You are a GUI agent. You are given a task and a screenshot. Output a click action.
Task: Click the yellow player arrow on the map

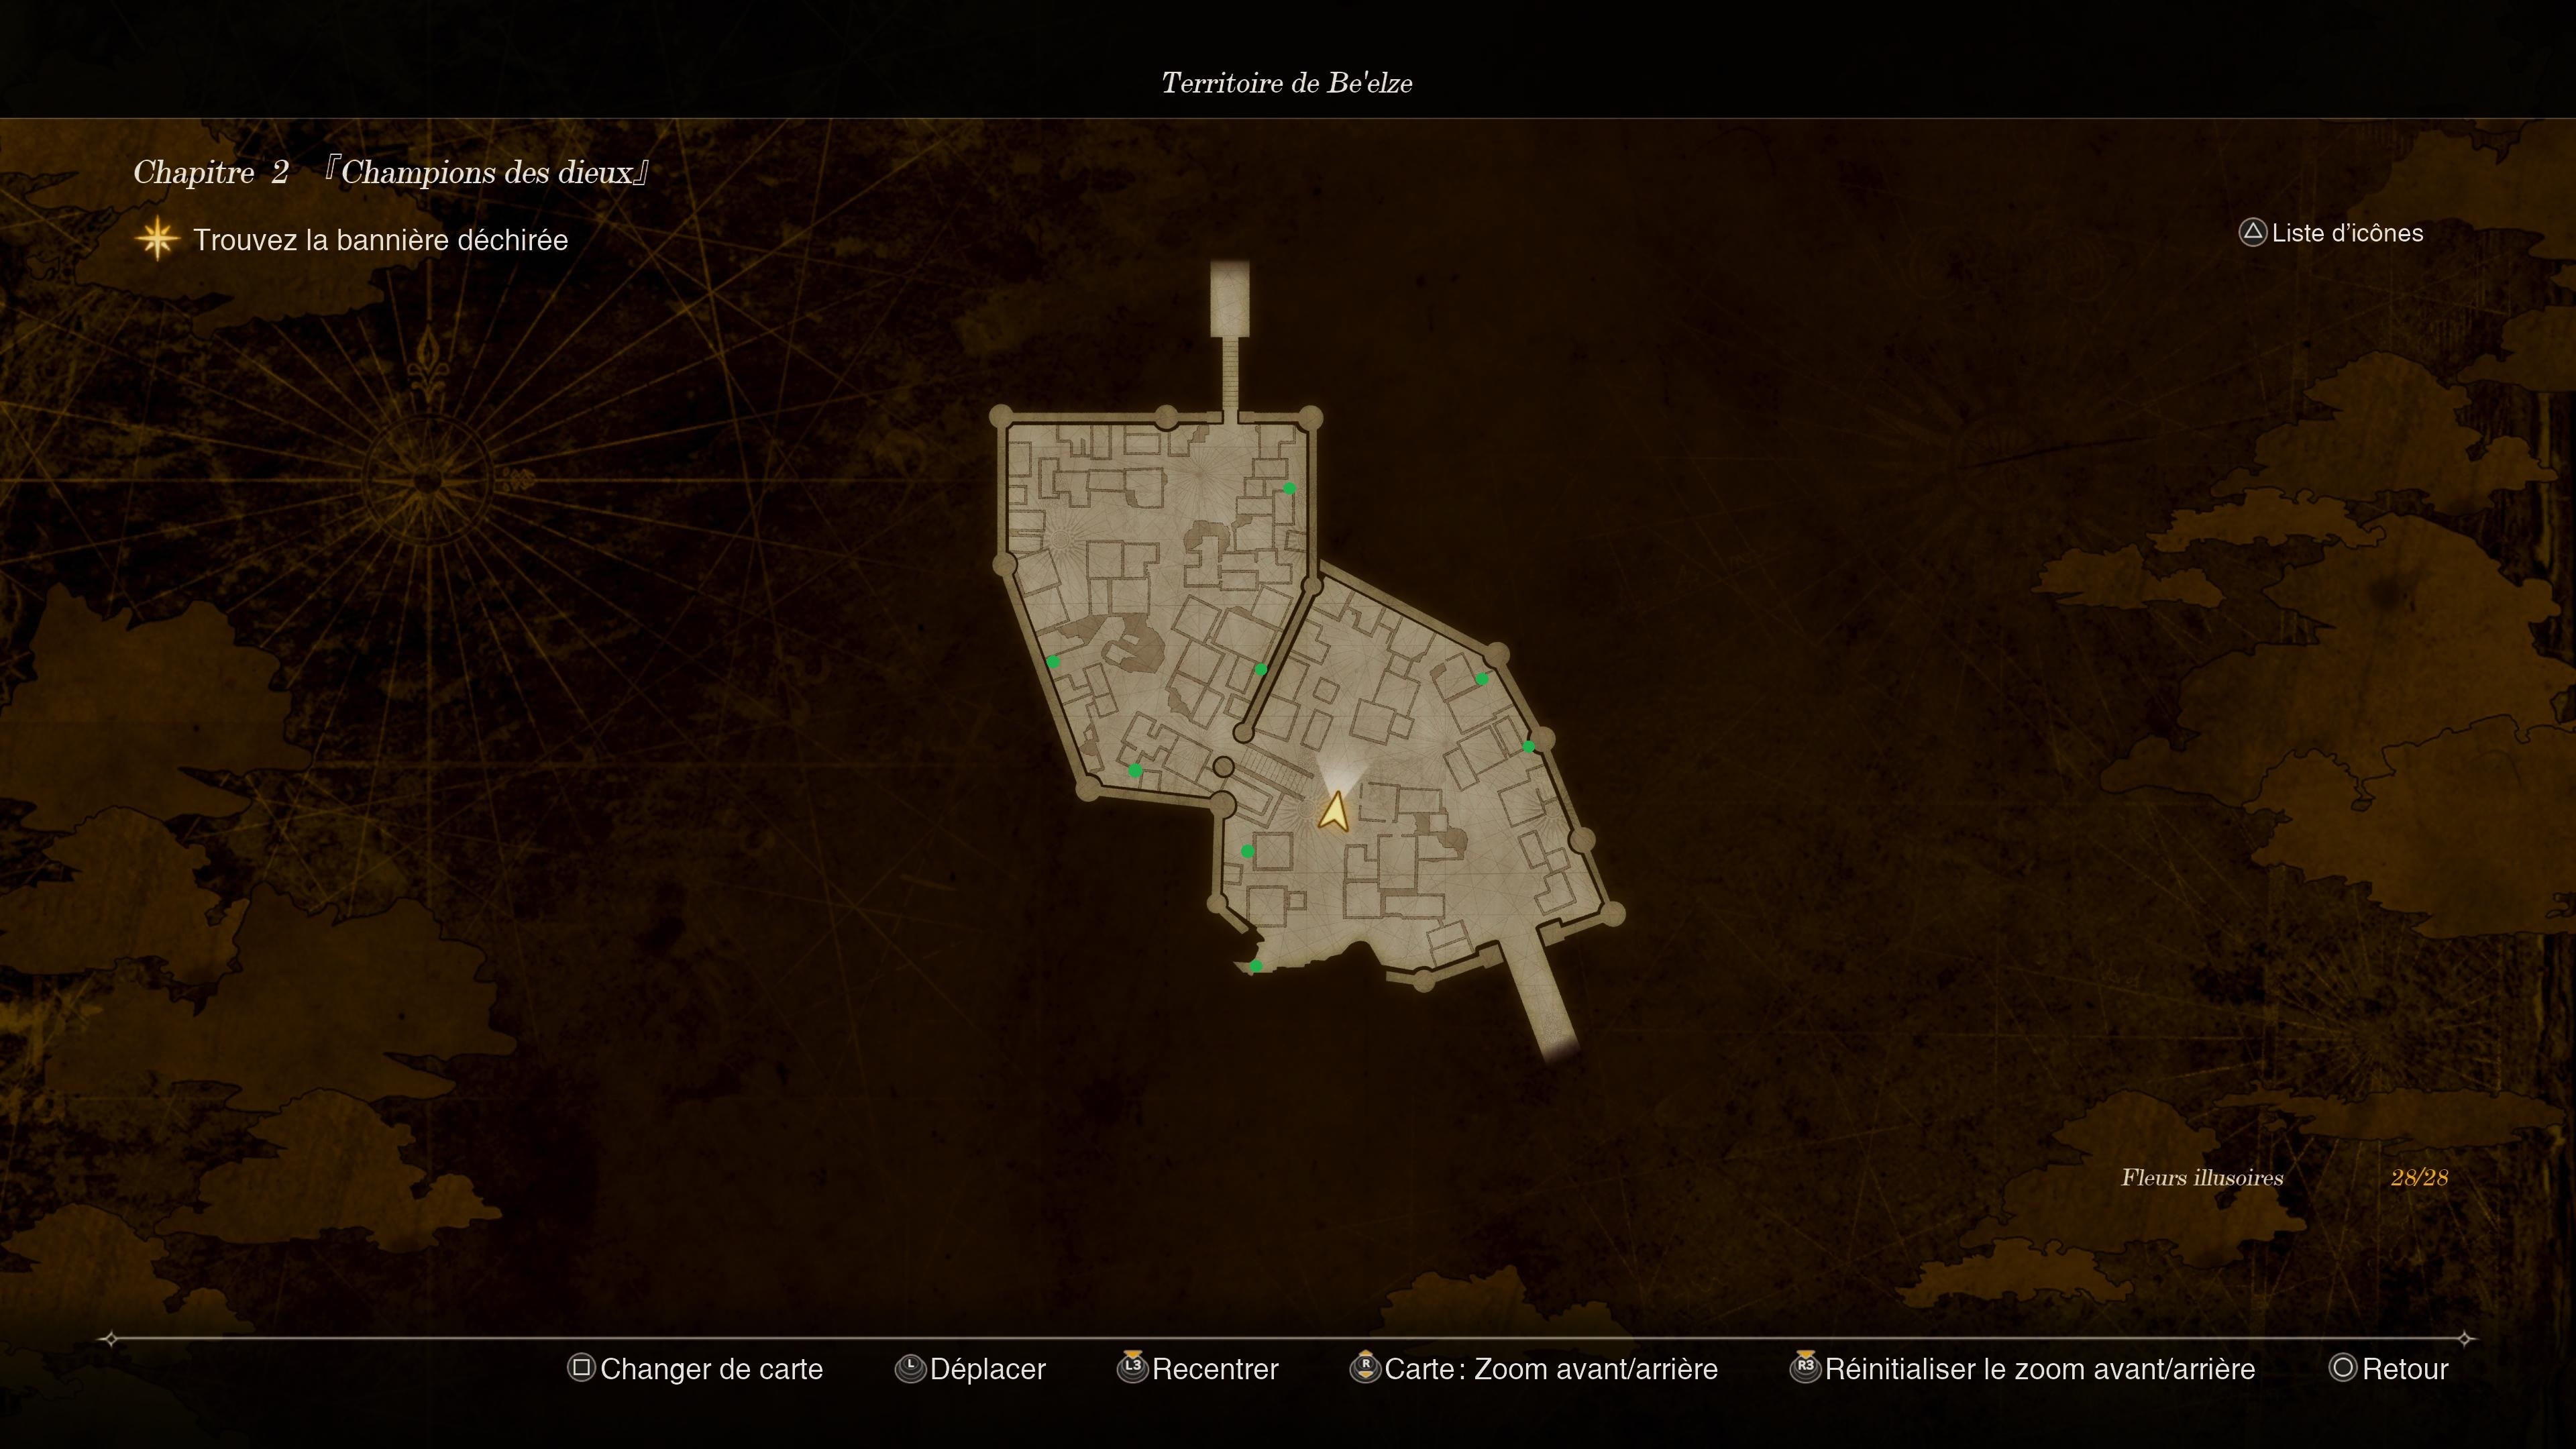click(1334, 811)
